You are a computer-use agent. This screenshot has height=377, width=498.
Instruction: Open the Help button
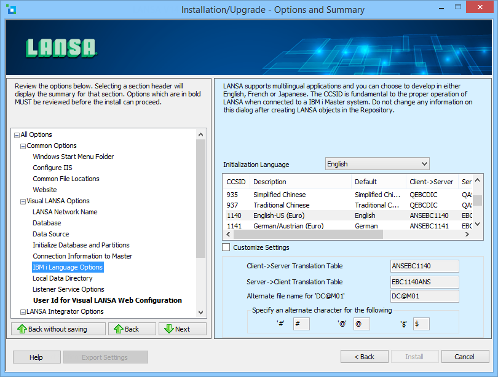pyautogui.click(x=37, y=357)
